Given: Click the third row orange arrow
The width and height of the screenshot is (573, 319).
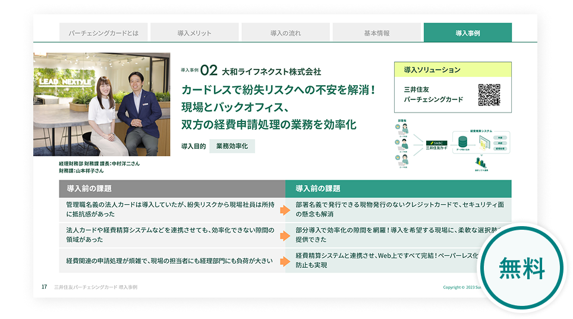Looking at the screenshot, I should tap(285, 260).
